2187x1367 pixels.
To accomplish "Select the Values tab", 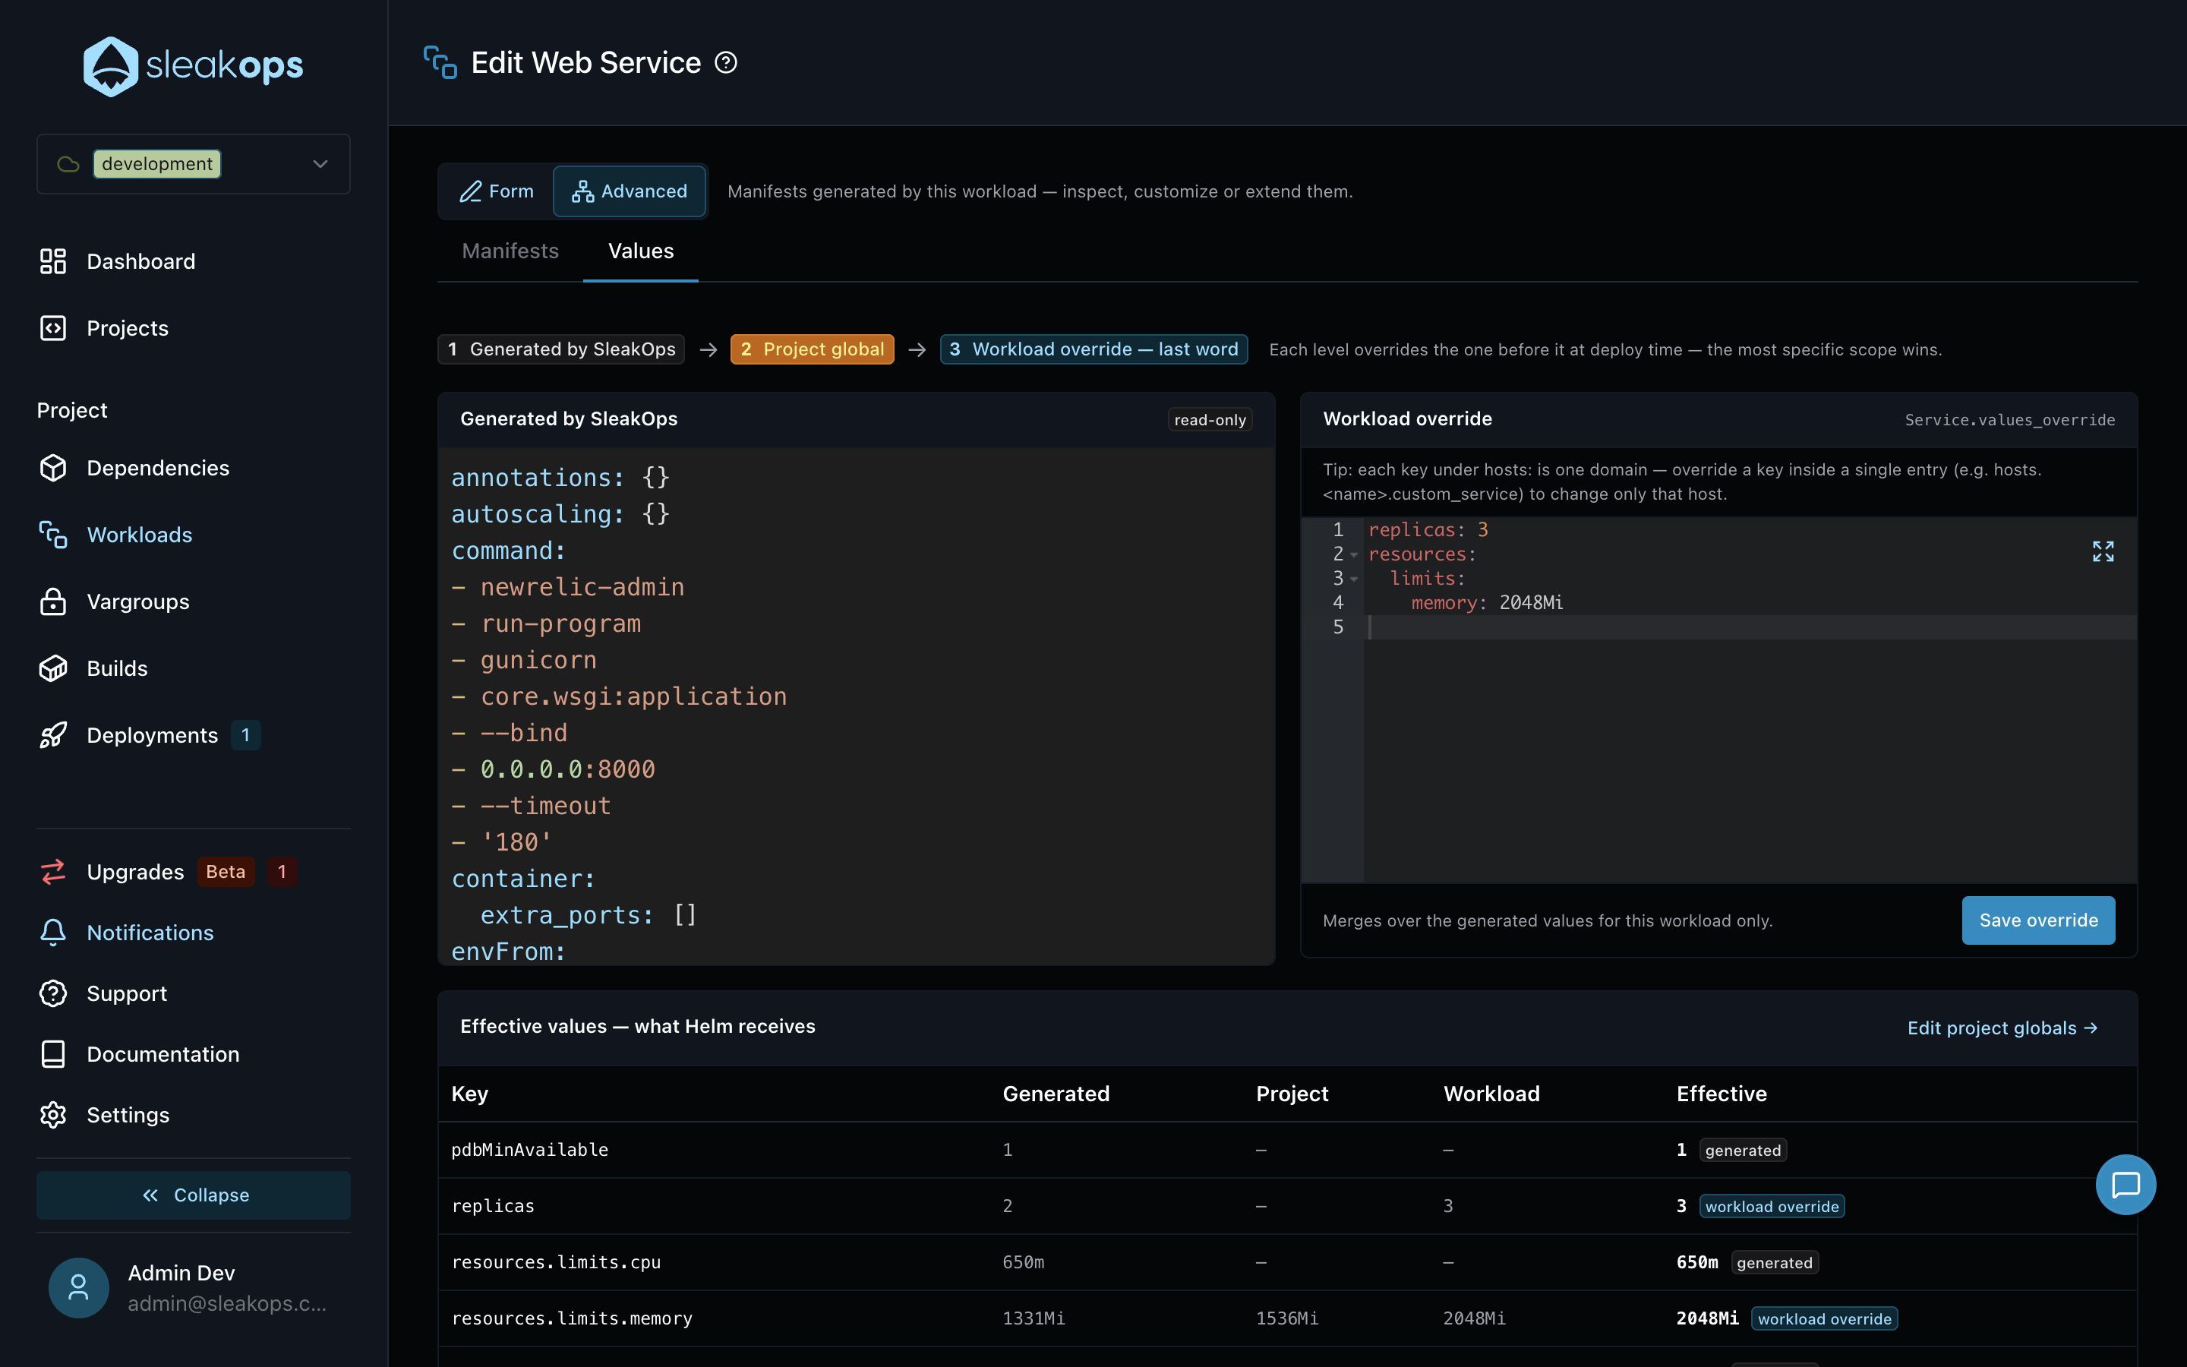I will coord(641,251).
